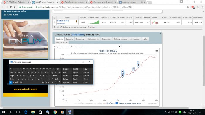Open the Статистика tab
The image size is (205, 115).
pos(106,39)
